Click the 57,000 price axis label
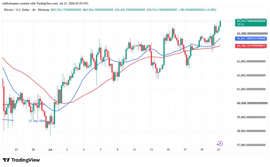Viewport: 270px width, 167px height. (251, 145)
